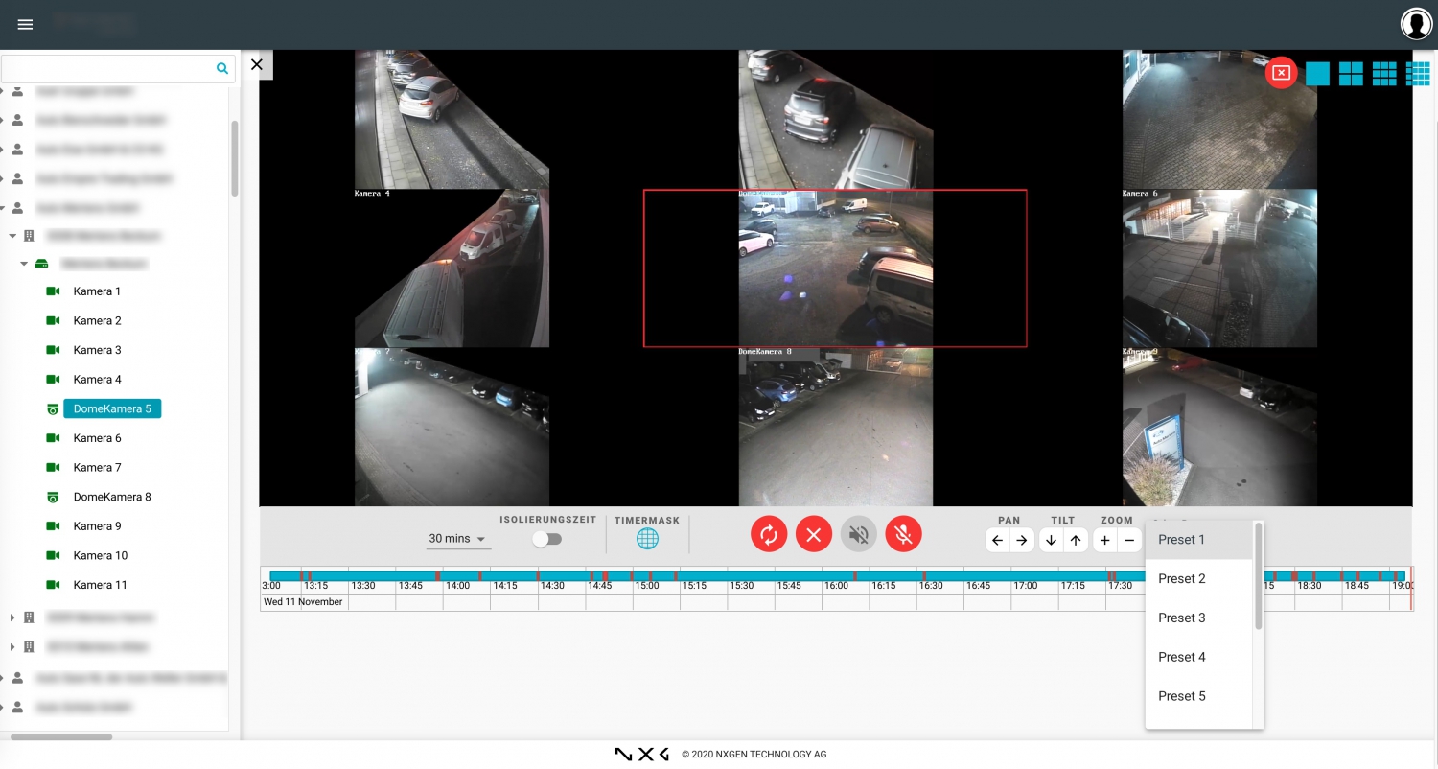This screenshot has height=769, width=1438.
Task: Jump to 17:15 on the timeline
Action: click(1073, 586)
